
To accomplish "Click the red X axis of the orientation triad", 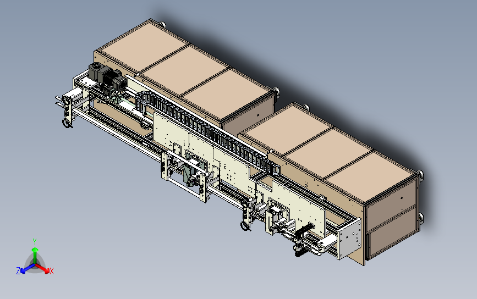I will pos(44,269).
